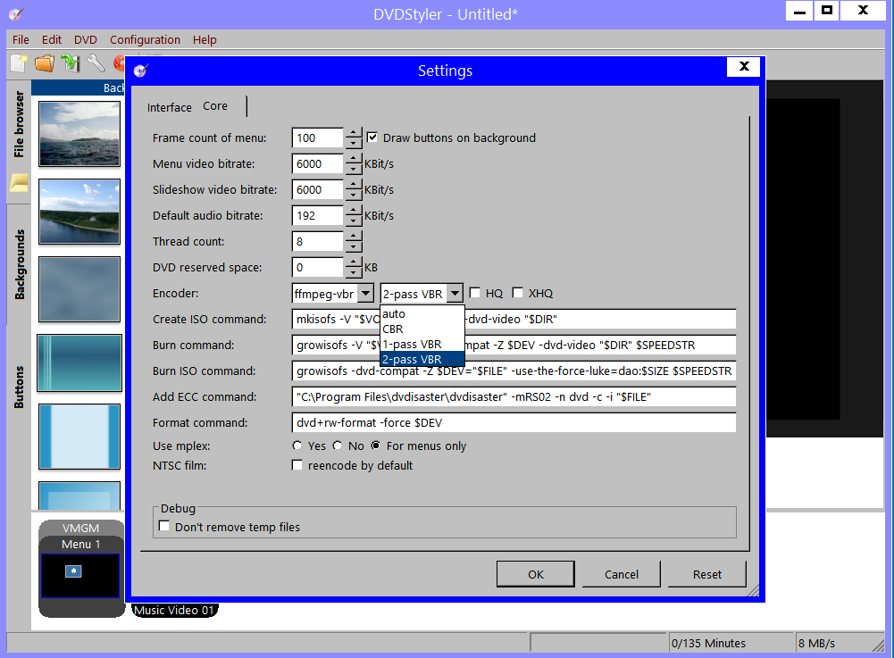Toggle the HQ checkbox
The image size is (894, 658).
coord(474,293)
